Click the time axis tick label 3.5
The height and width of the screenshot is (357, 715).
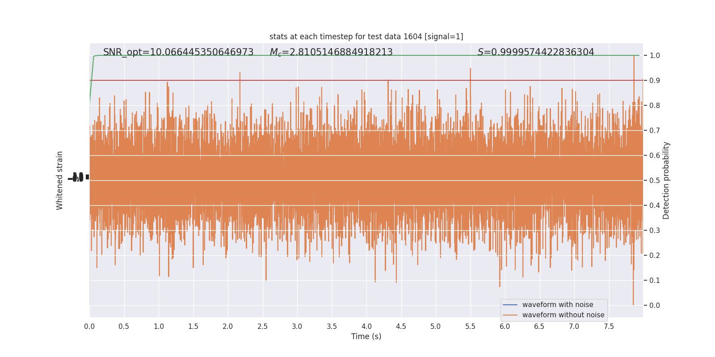[x=332, y=326]
